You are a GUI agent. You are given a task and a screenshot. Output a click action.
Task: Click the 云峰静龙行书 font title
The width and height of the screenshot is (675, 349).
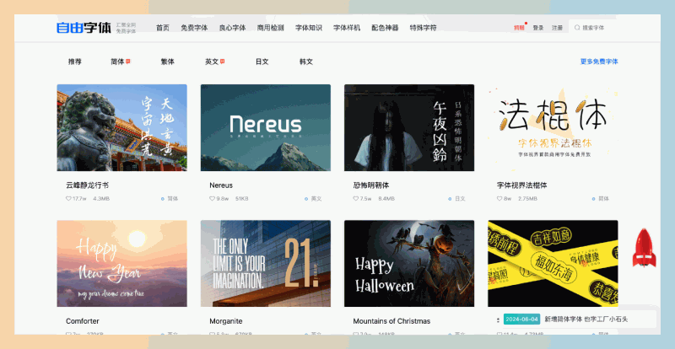coord(88,185)
